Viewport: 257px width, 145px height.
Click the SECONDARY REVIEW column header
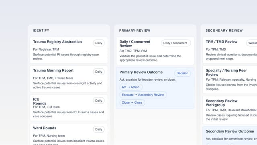(224, 31)
